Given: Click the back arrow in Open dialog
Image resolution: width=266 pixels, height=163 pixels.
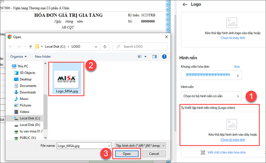Looking at the screenshot, I should click(11, 47).
